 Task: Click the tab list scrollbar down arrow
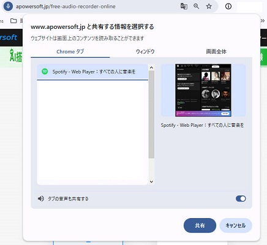(x=151, y=181)
